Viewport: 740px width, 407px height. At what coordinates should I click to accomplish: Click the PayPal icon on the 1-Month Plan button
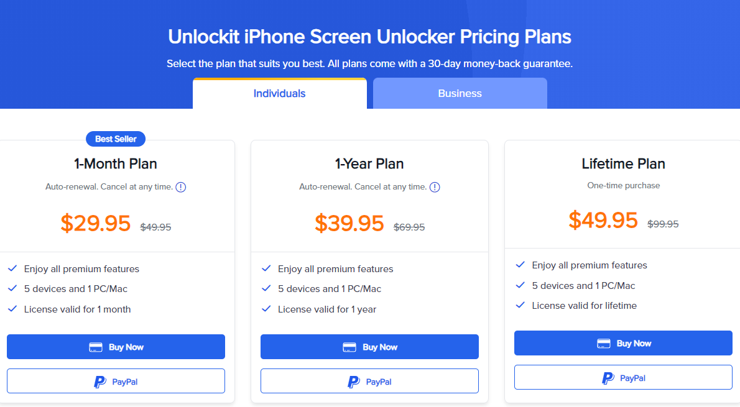coord(99,381)
